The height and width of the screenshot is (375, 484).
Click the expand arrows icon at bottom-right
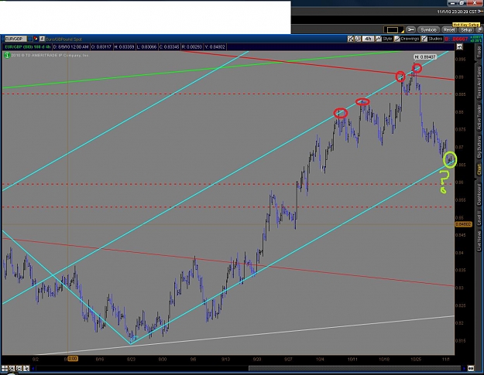point(471,368)
